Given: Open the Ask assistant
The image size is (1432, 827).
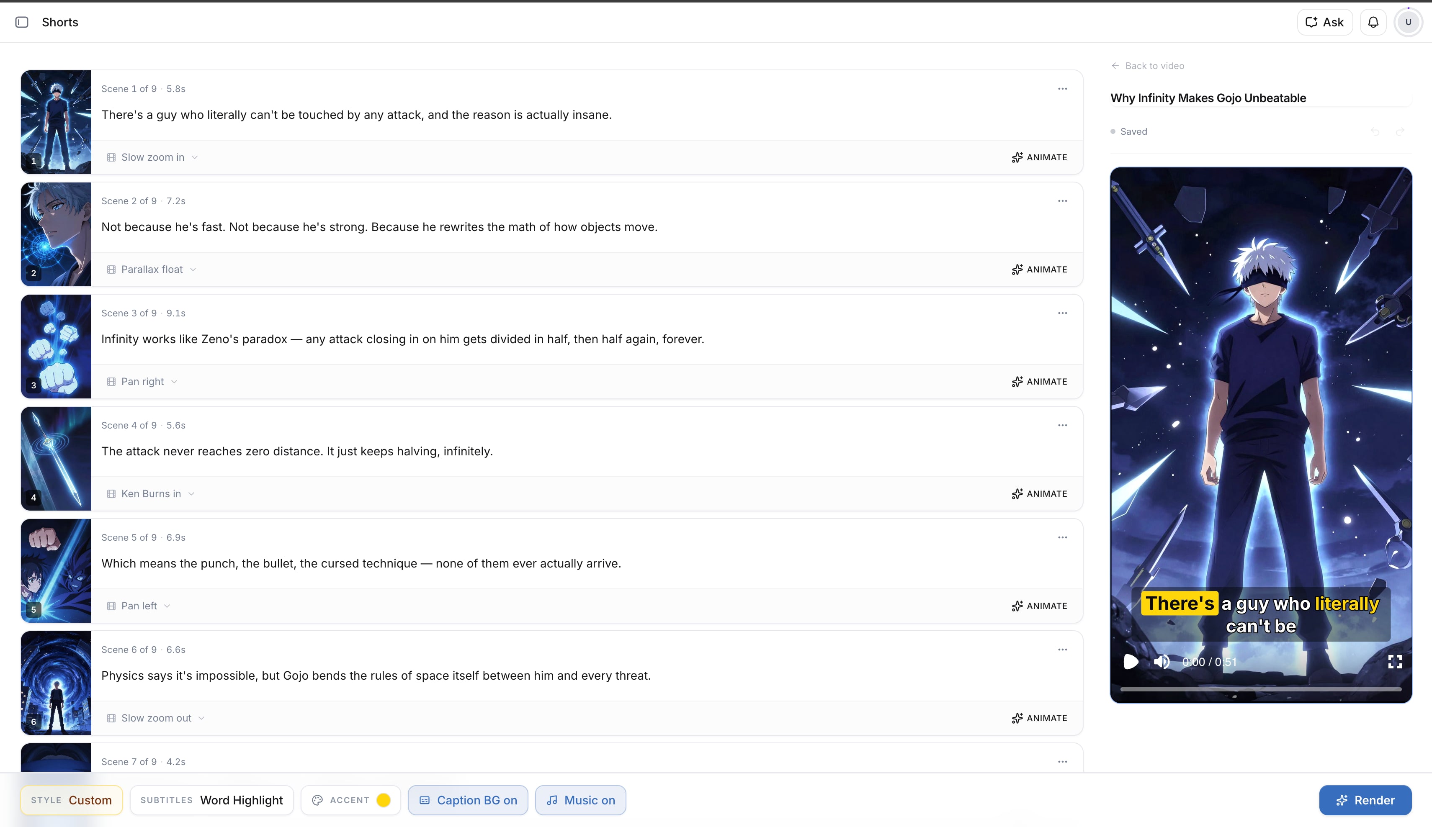Looking at the screenshot, I should click(x=1325, y=22).
